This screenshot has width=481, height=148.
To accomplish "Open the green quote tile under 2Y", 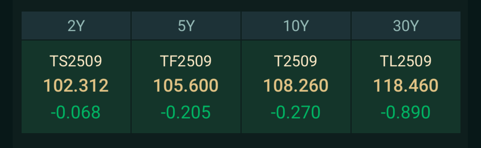I will click(x=76, y=87).
